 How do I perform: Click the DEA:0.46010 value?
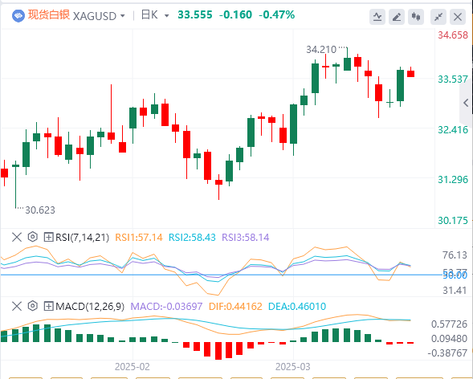pyautogui.click(x=297, y=307)
